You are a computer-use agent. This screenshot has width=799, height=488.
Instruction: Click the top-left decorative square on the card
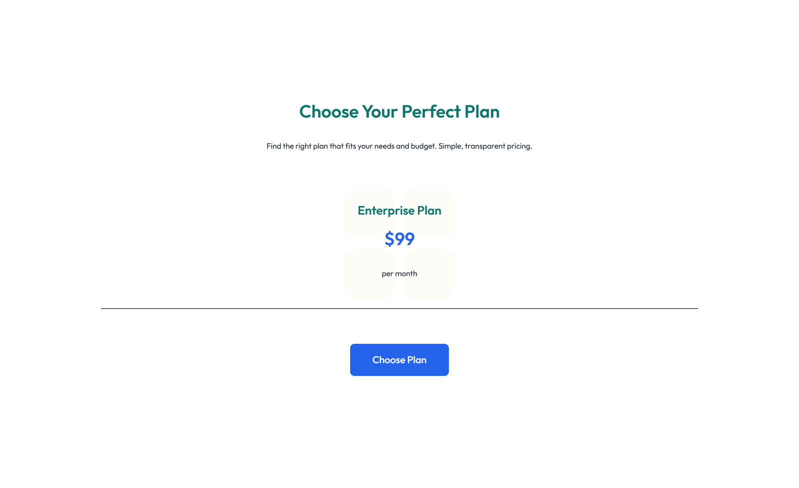click(369, 213)
